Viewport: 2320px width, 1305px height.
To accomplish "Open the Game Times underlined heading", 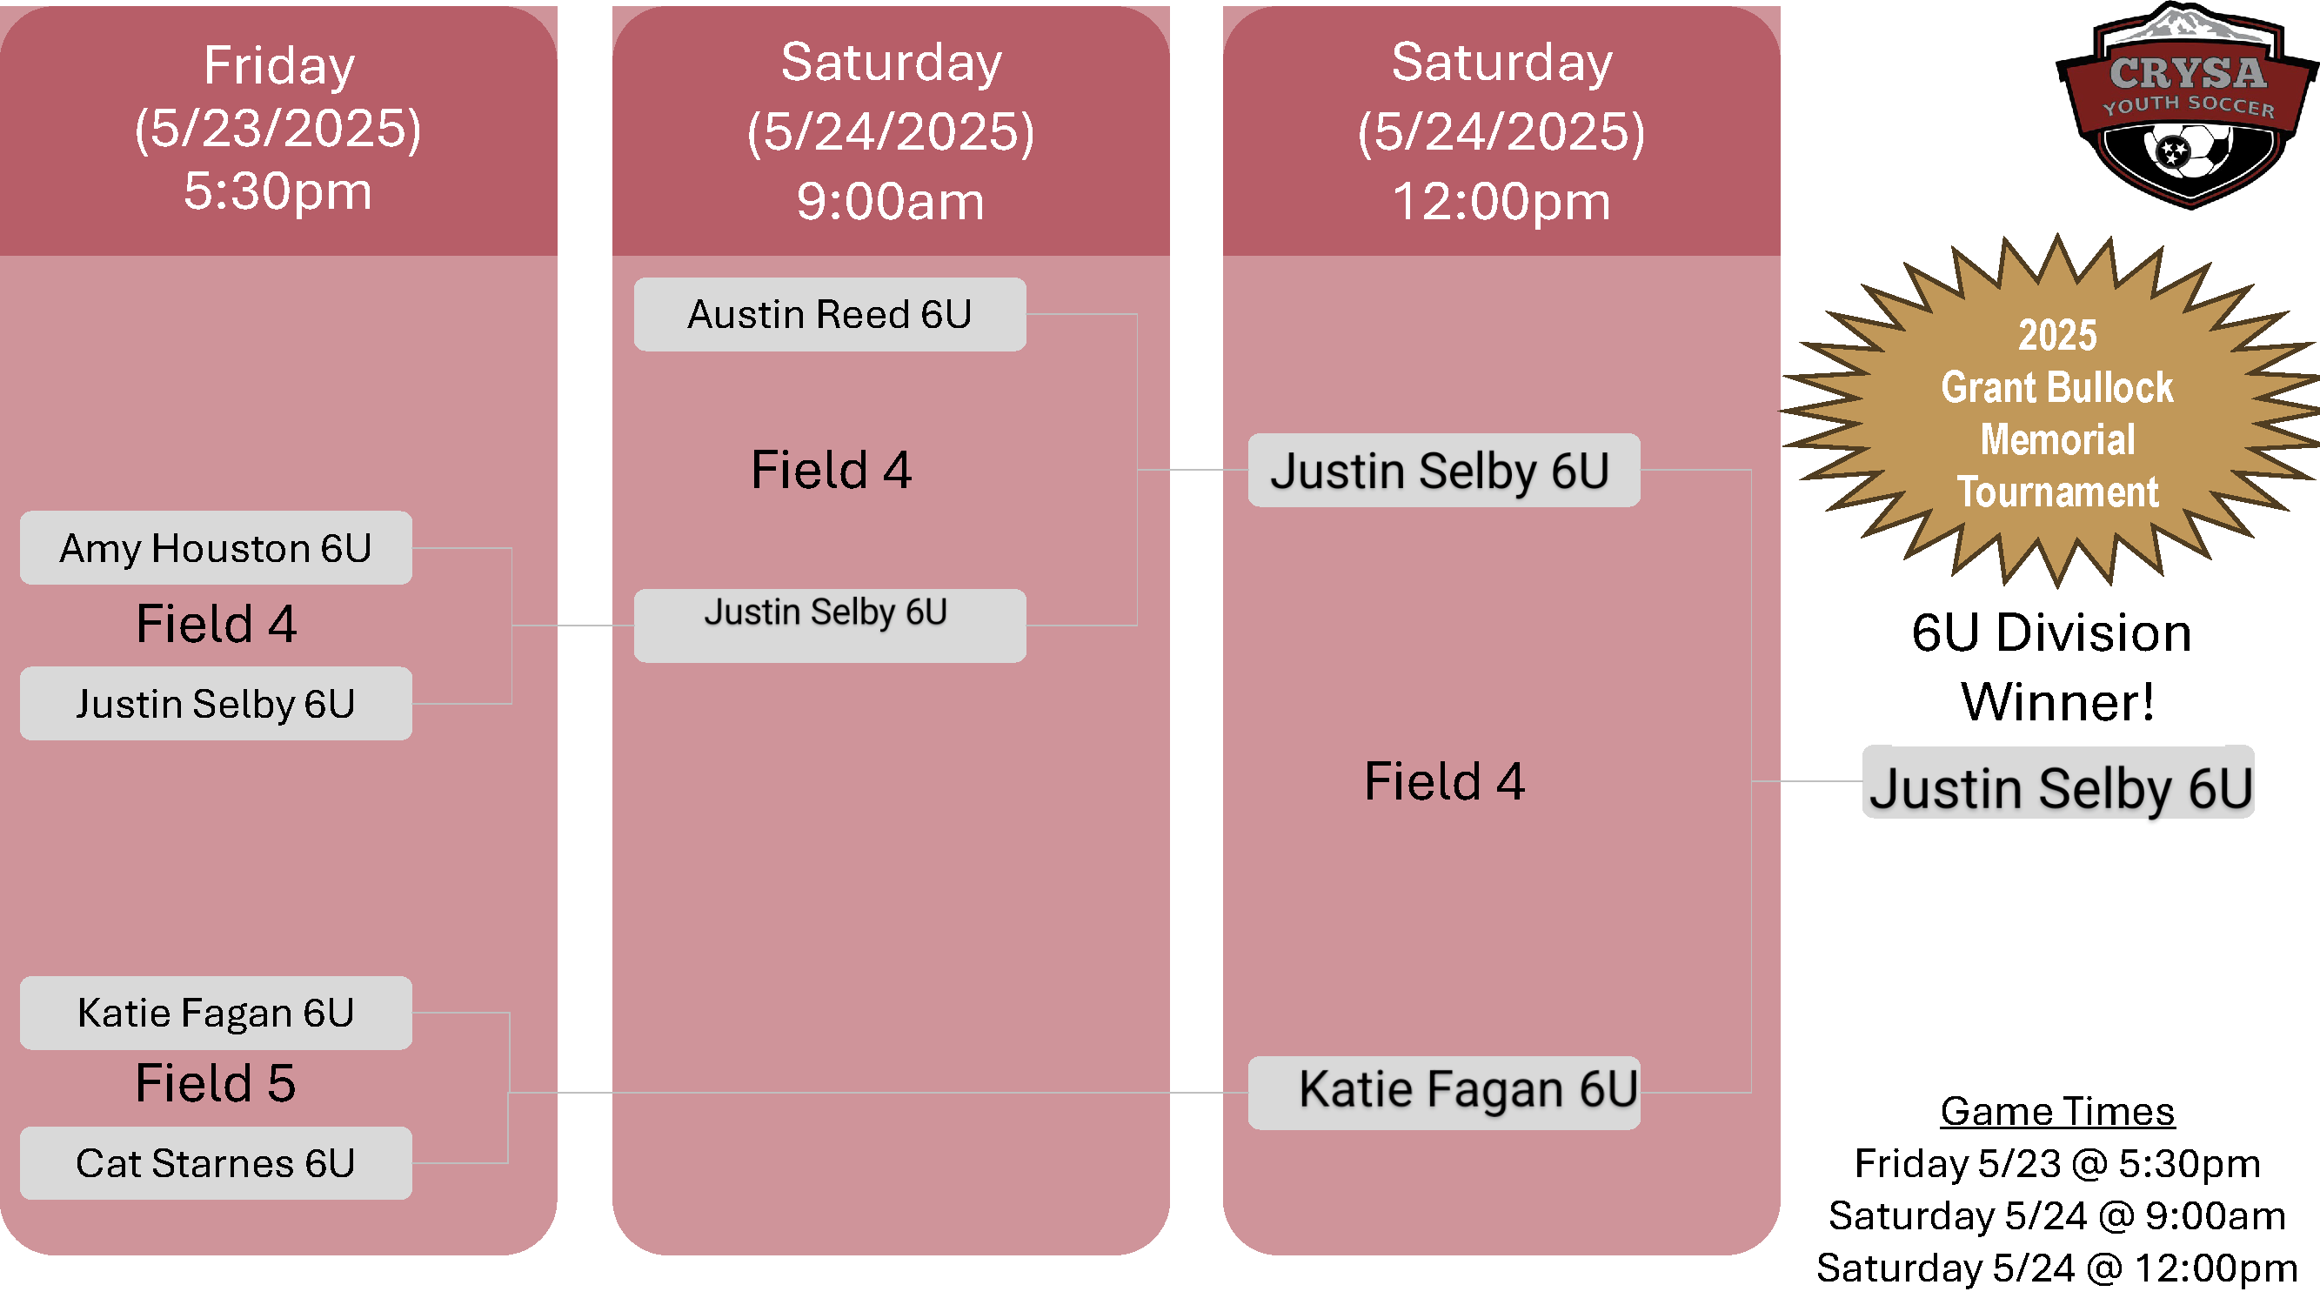I will click(2058, 1112).
